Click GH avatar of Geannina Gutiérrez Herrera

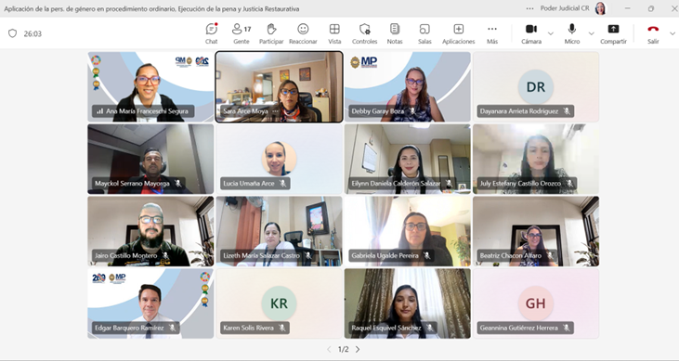[x=536, y=303]
